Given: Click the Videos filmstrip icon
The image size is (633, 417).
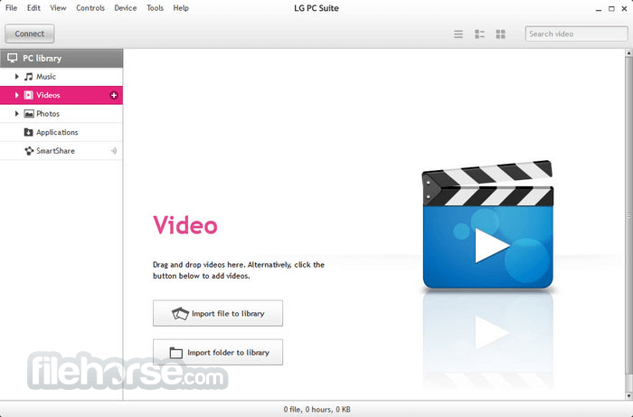Looking at the screenshot, I should [28, 95].
